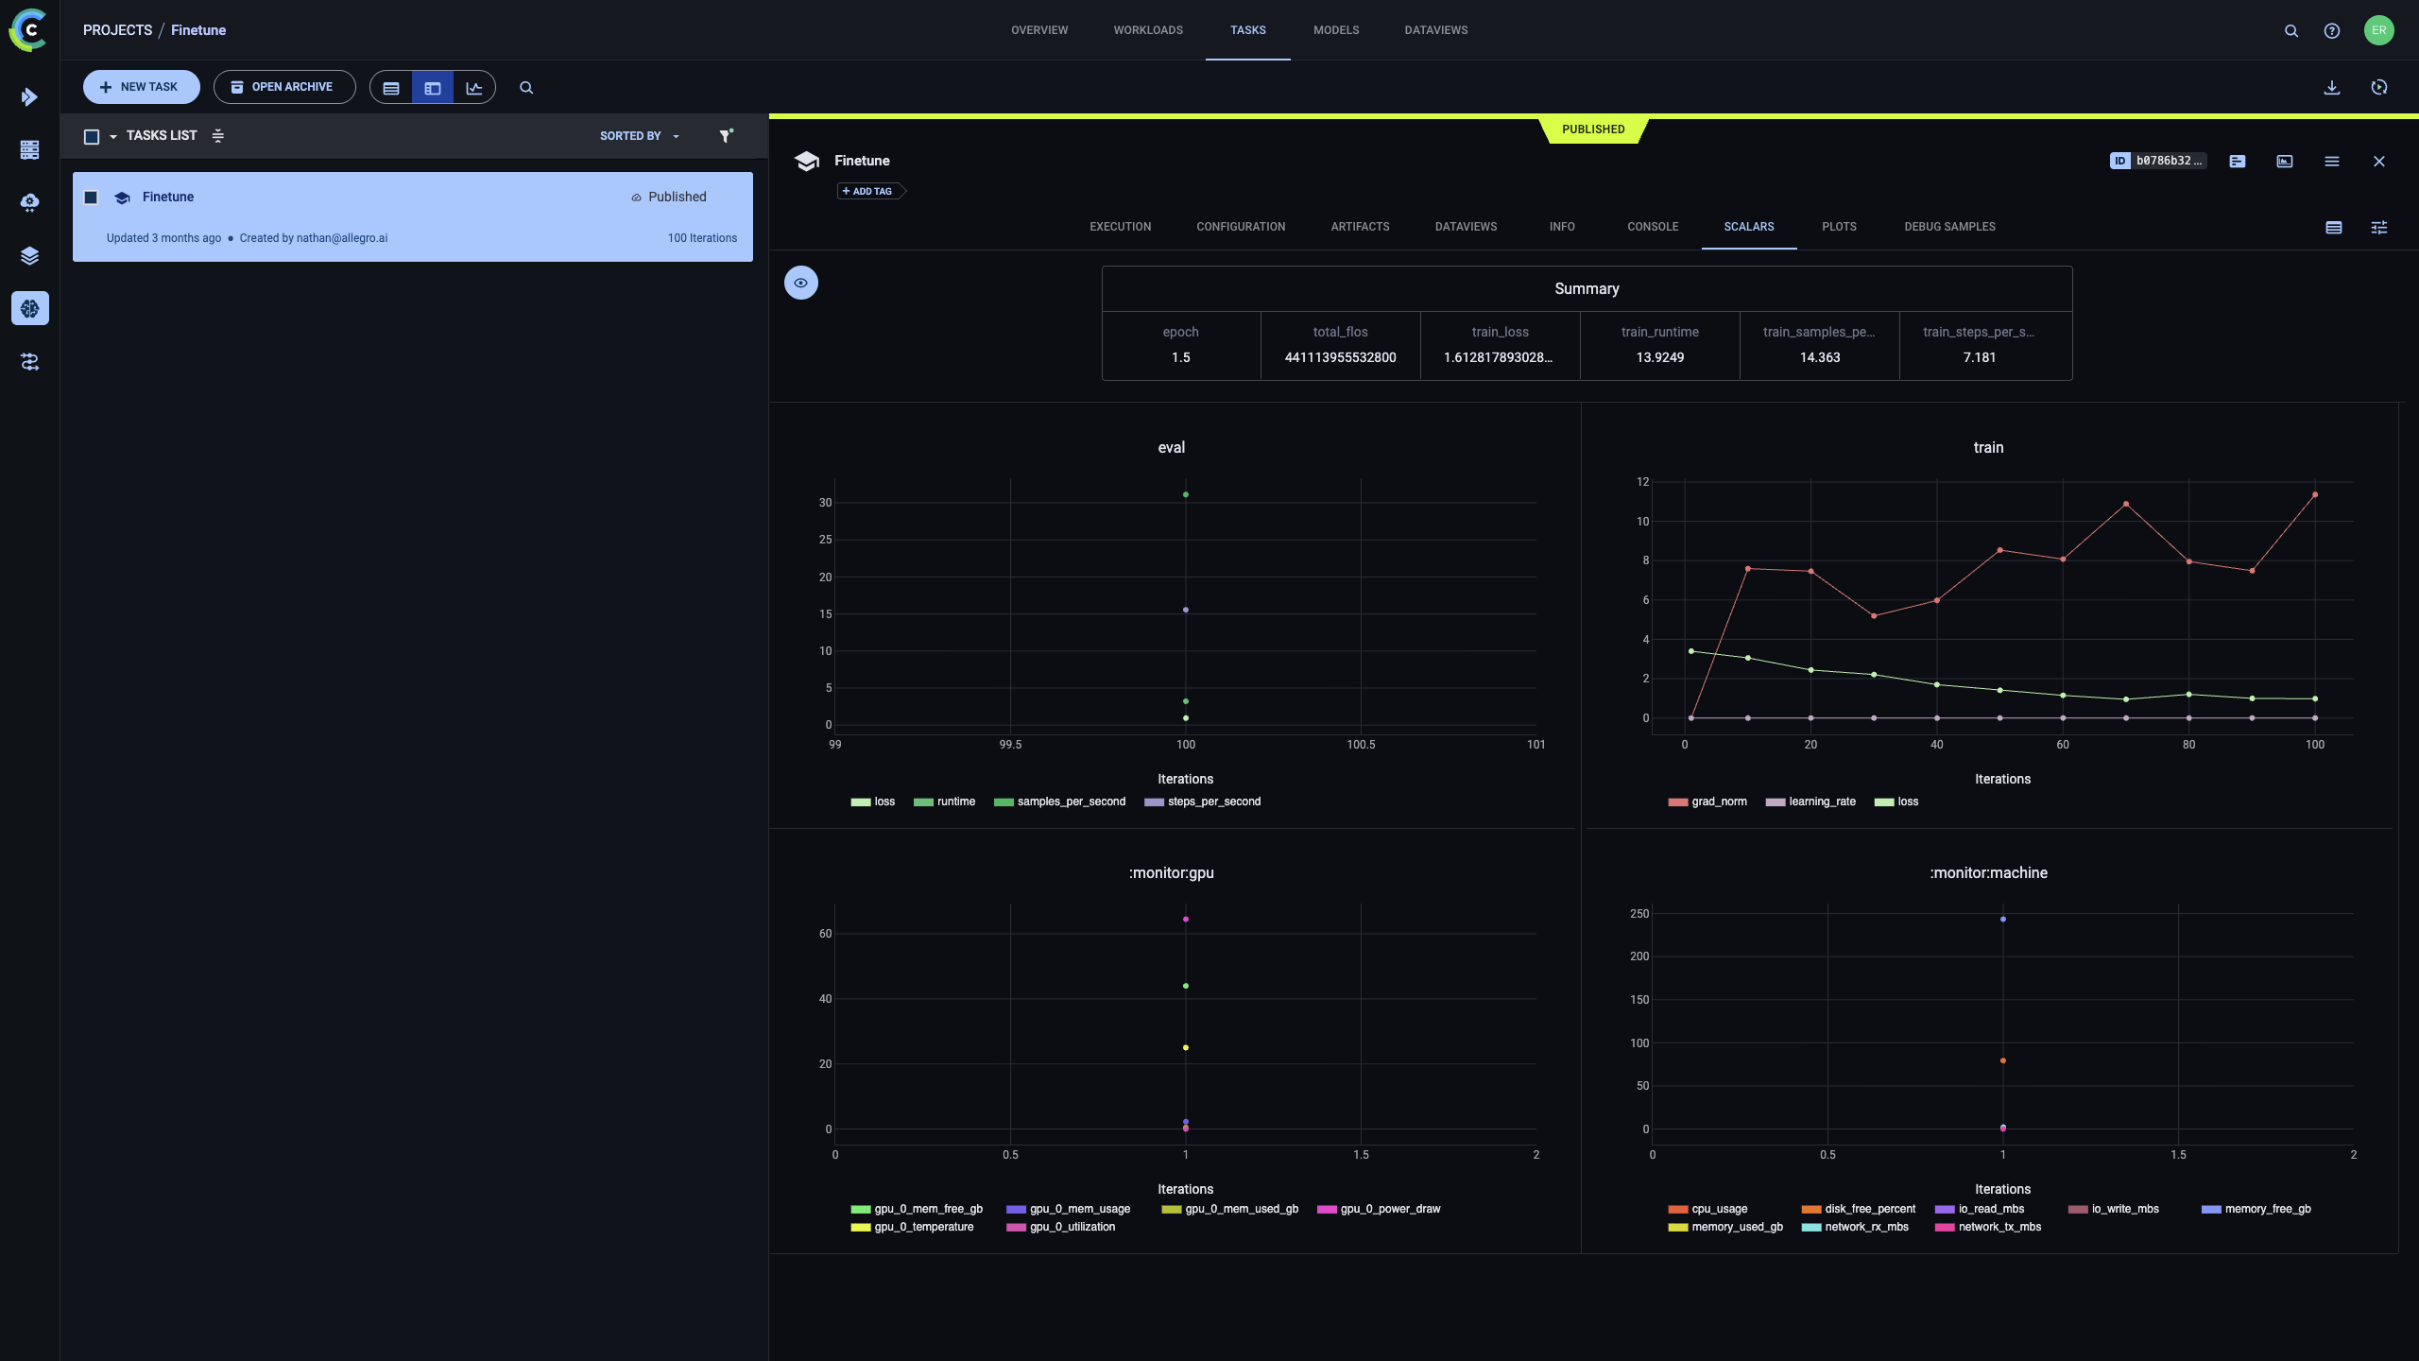Click the scalar settings sliders icon

2379,227
